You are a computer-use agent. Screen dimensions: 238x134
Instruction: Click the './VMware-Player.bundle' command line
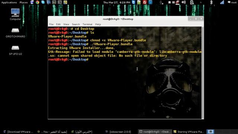(111, 44)
